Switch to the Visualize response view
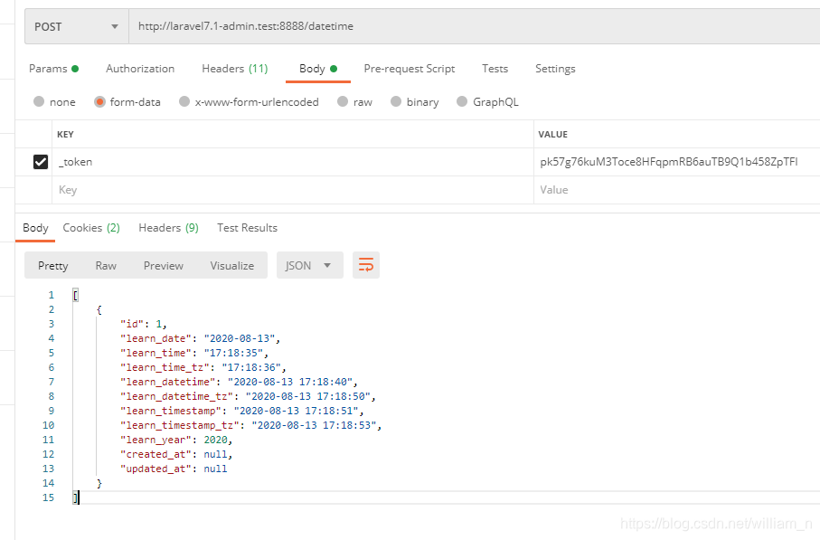This screenshot has height=540, width=820. tap(231, 265)
